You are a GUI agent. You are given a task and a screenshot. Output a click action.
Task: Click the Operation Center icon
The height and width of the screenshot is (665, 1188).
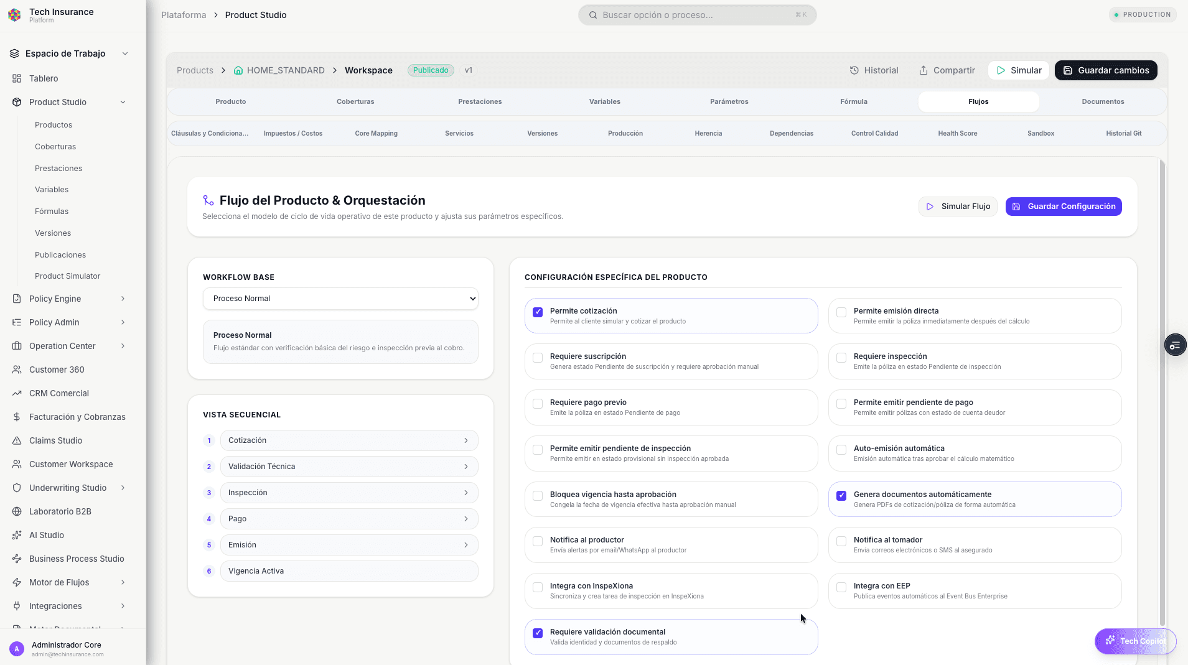(17, 346)
